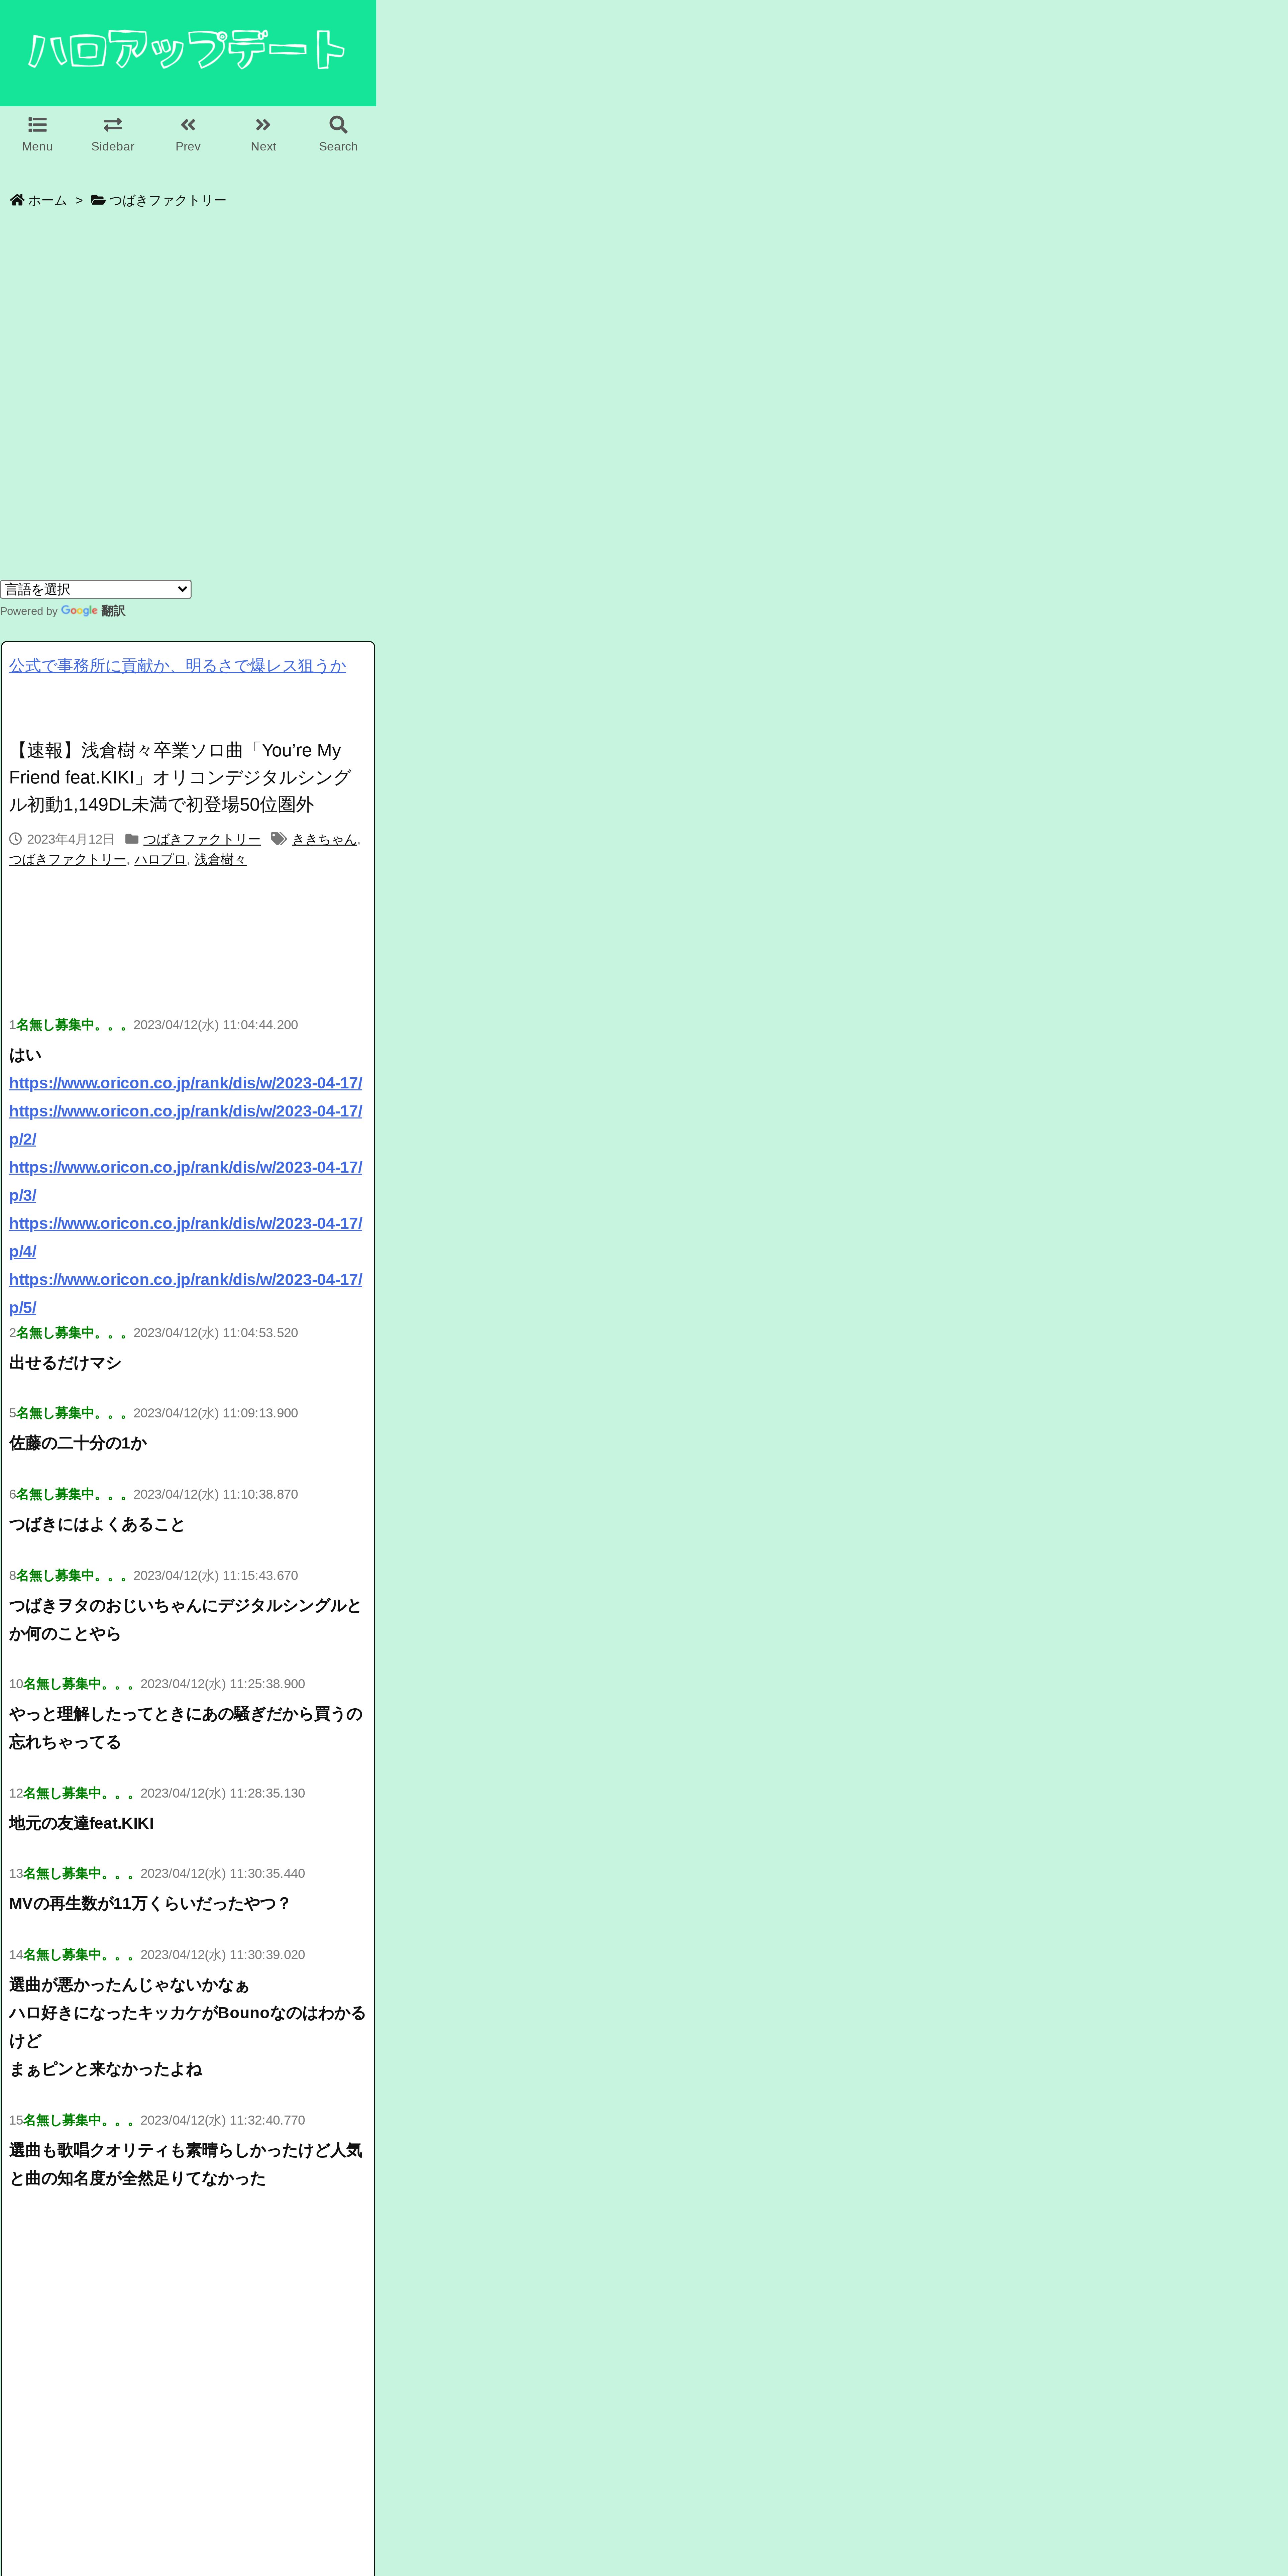This screenshot has height=2576, width=1288.
Task: Click comment 10 timestamp 11:25:38.900
Action: pyautogui.click(x=222, y=1684)
